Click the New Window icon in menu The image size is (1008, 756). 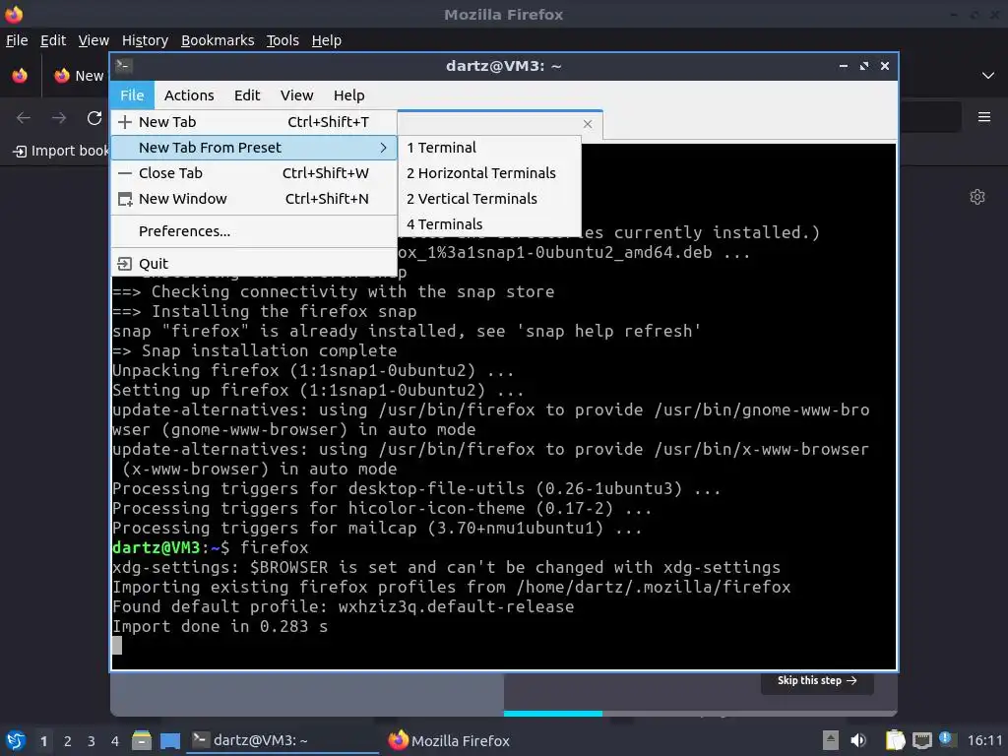(125, 199)
